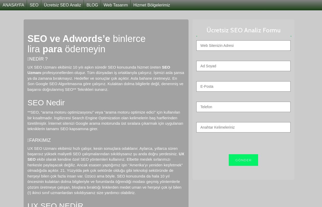Click the paragraph under the FARKIMIZ heading
This screenshot has width=322, height=207.
(x=105, y=171)
